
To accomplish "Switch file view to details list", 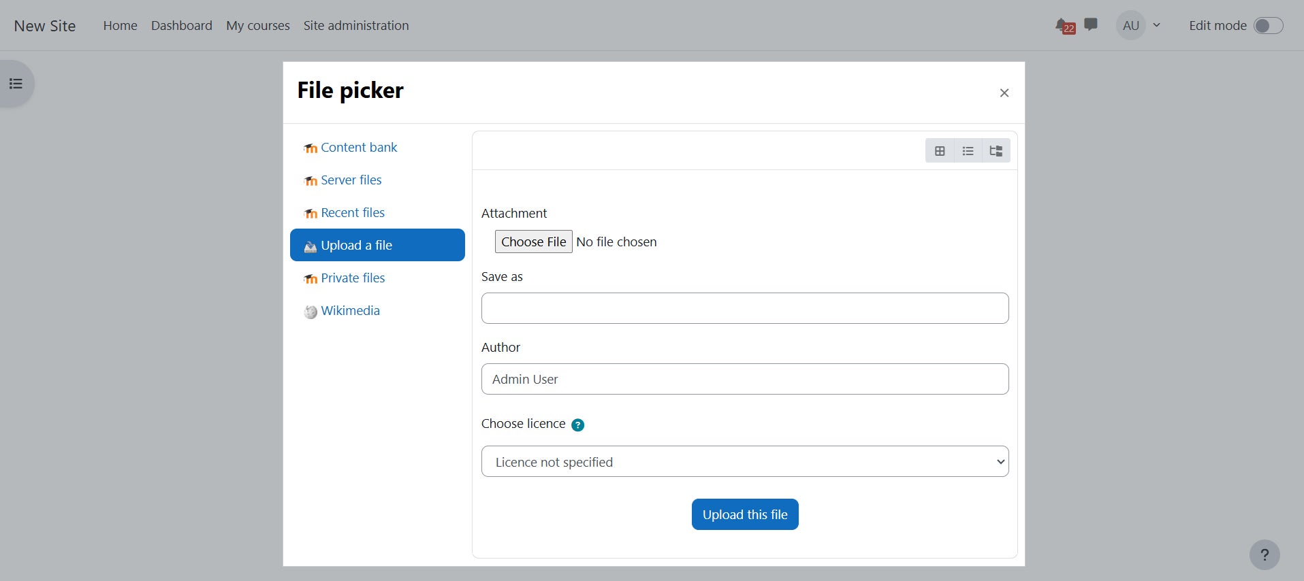I will click(x=968, y=151).
